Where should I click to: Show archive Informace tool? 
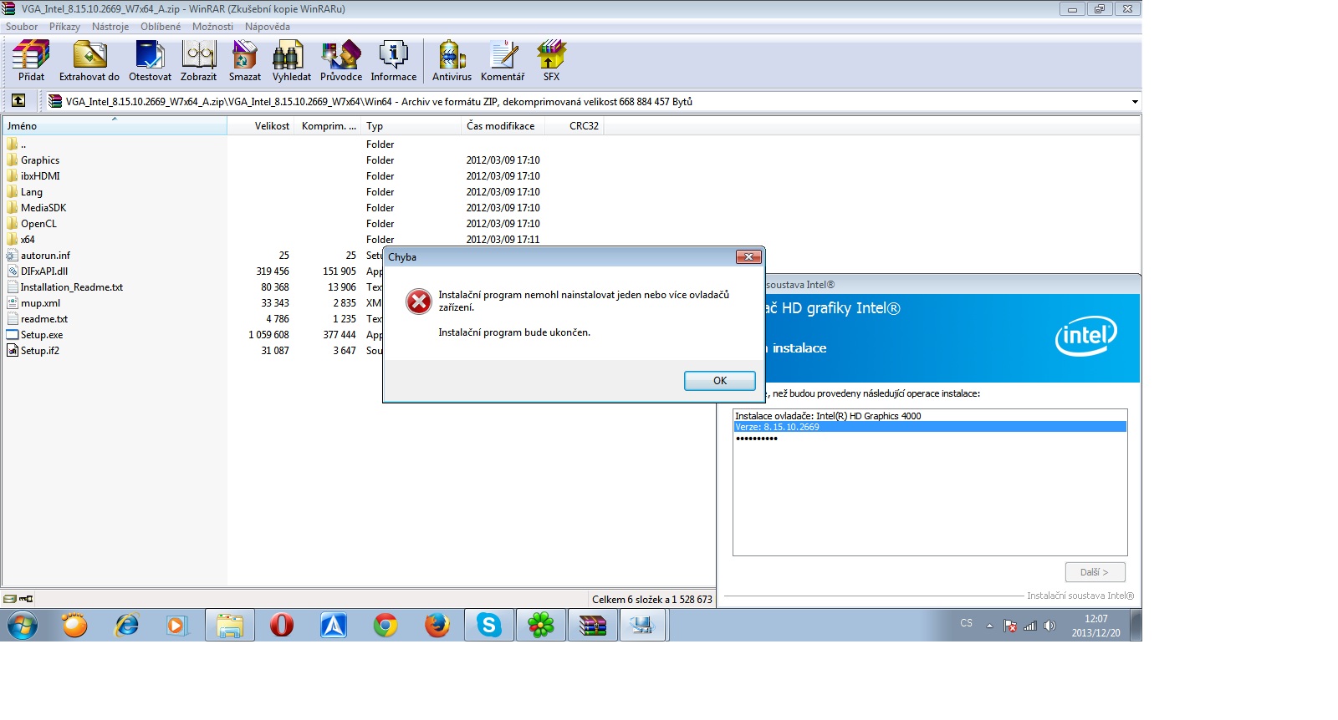pyautogui.click(x=393, y=61)
